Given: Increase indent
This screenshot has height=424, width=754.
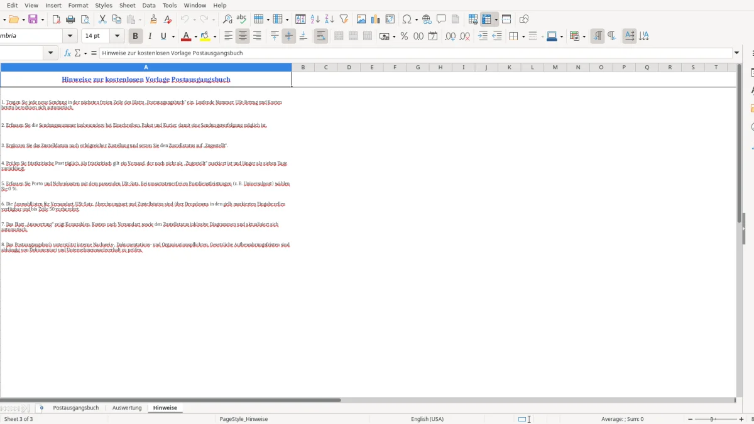Looking at the screenshot, I should click(x=483, y=36).
